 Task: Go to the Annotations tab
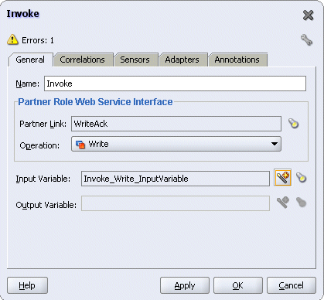tap(237, 60)
